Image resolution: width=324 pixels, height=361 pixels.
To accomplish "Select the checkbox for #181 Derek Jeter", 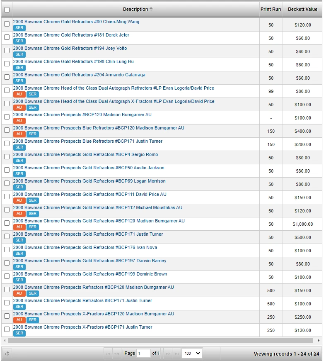I will [7, 37].
